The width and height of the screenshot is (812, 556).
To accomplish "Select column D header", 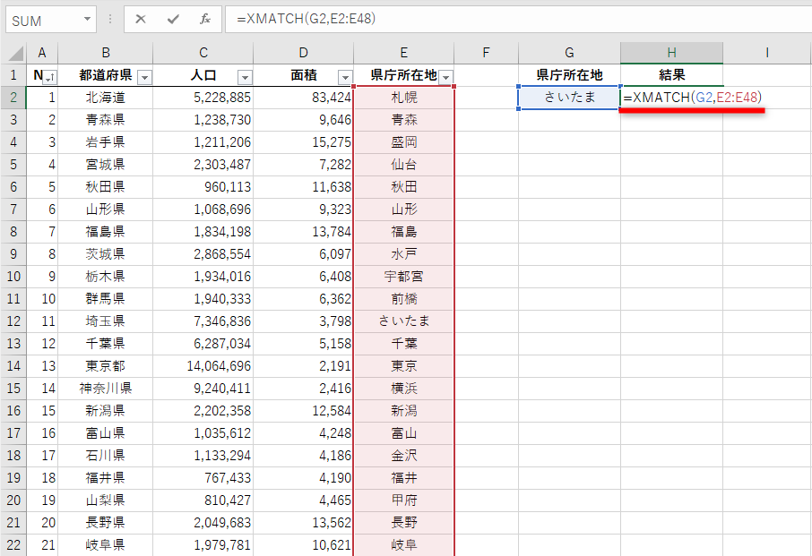I will (304, 53).
